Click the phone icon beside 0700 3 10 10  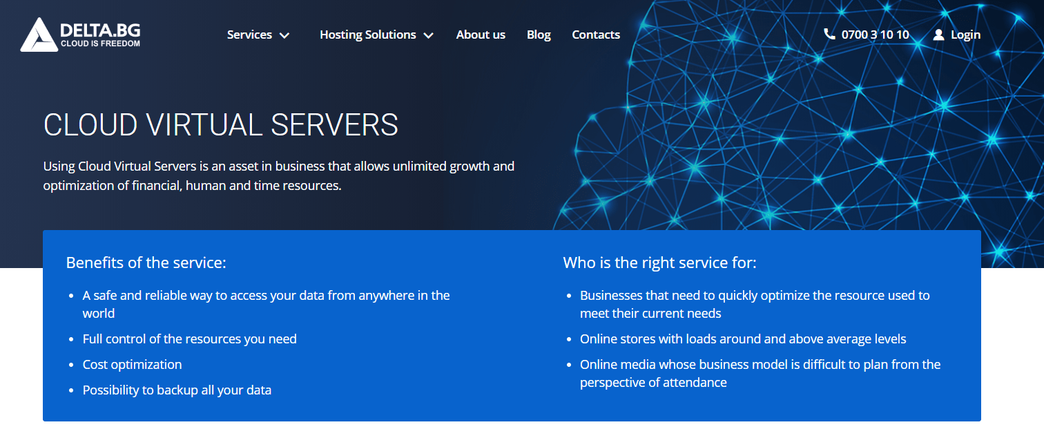pos(829,35)
